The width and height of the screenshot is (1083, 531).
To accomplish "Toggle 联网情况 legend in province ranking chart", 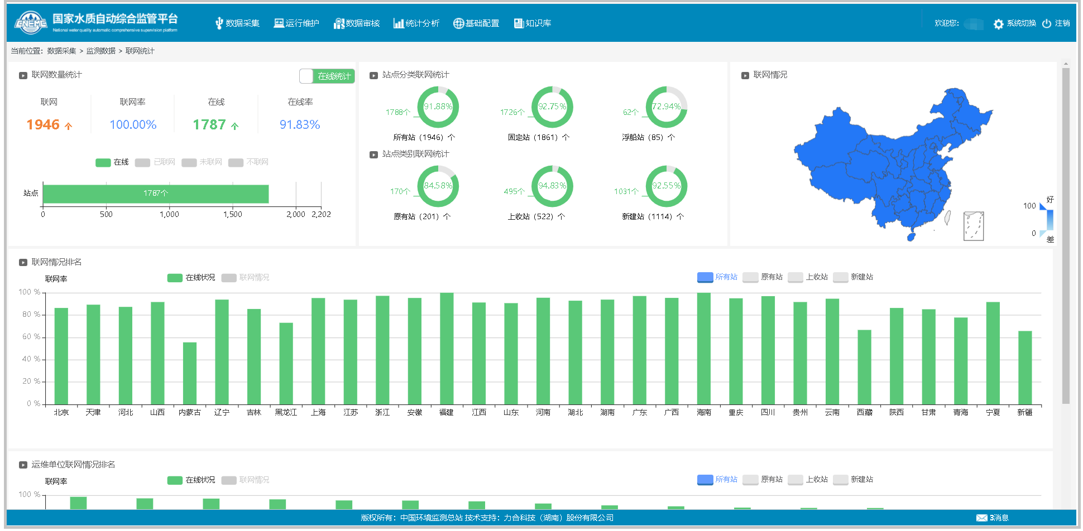I will (245, 278).
